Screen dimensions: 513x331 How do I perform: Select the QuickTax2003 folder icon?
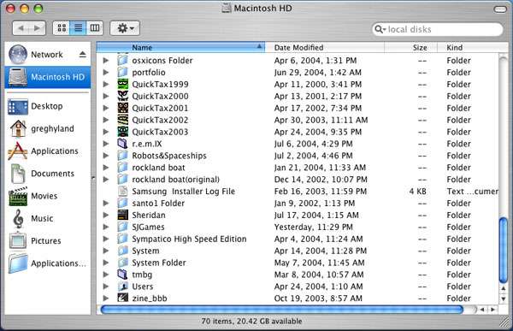(122, 132)
